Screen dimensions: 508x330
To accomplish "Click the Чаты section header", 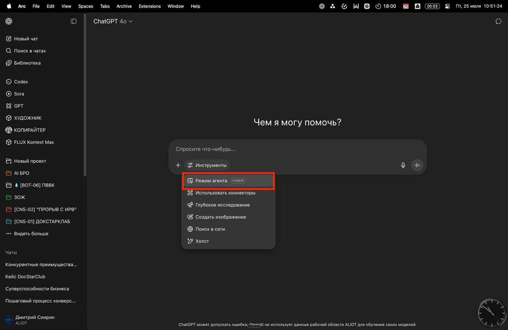I will click(x=11, y=253).
